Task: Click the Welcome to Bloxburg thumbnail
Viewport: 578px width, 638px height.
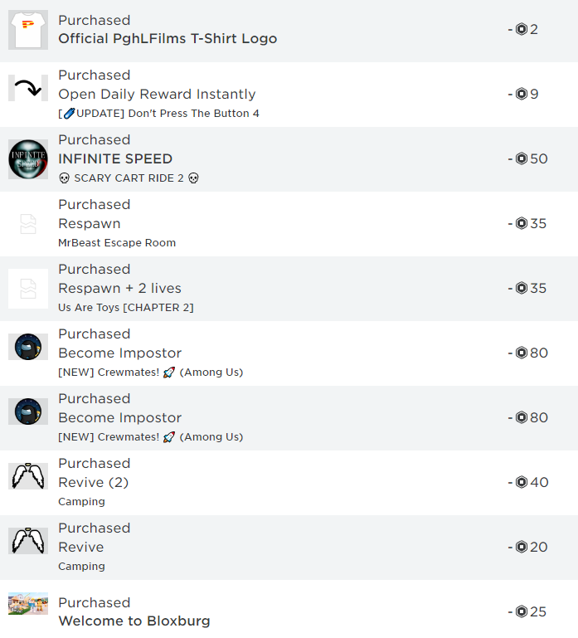Action: (x=28, y=604)
